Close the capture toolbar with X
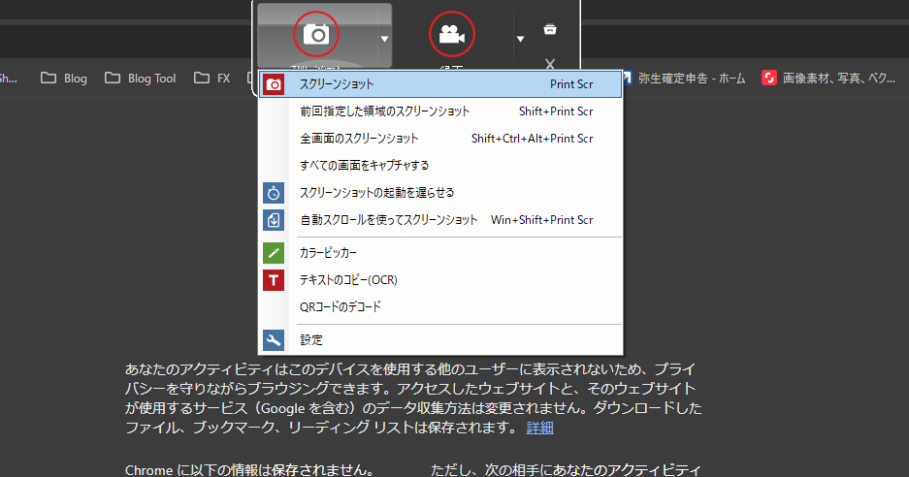The image size is (909, 477). (x=550, y=64)
